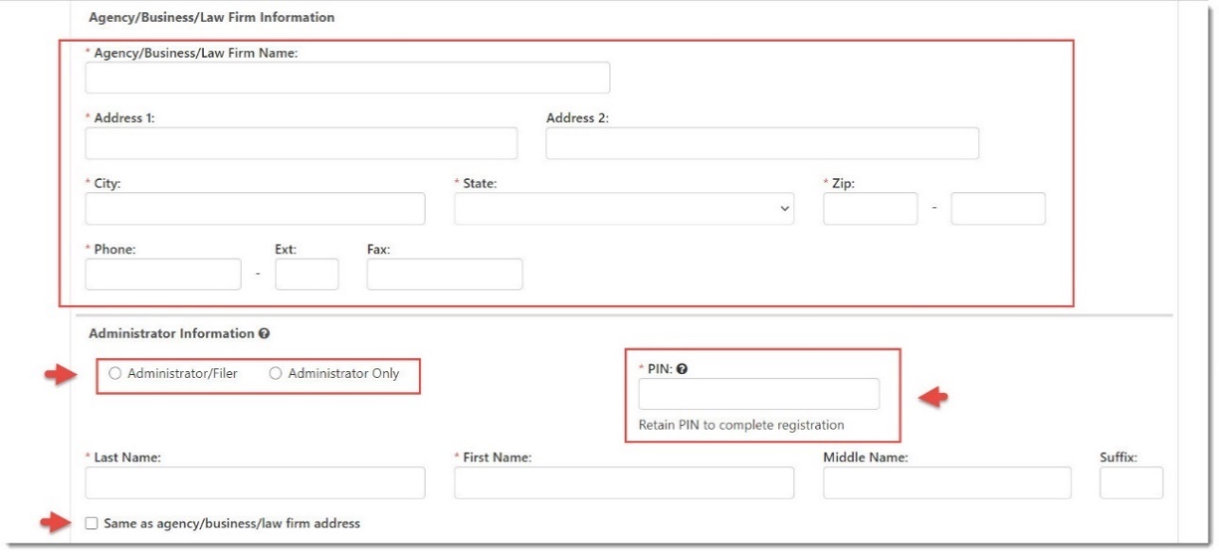Focus the Last Name field
The image size is (1219, 554).
pos(255,483)
